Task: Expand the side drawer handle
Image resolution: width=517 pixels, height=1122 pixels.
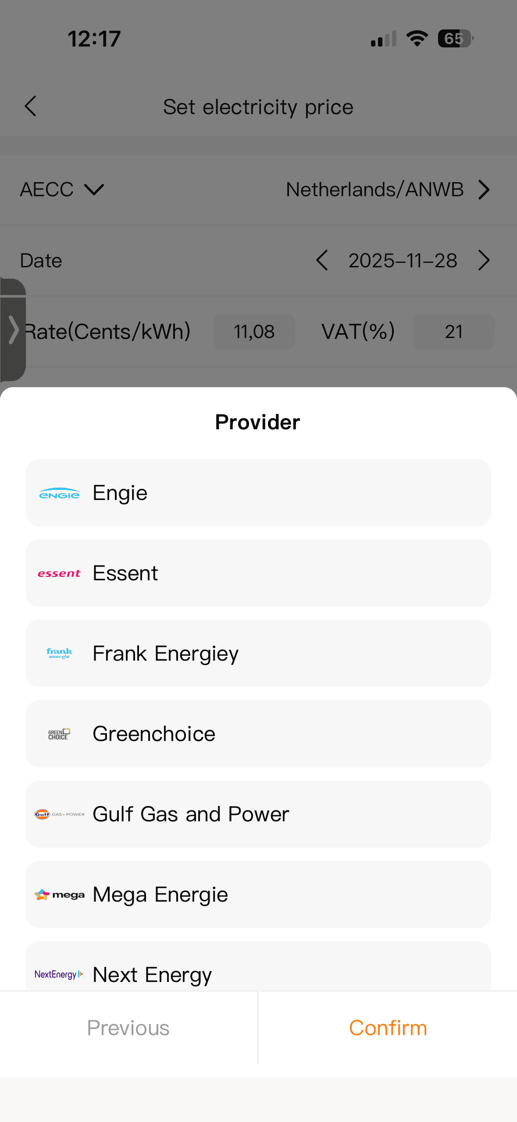Action: [x=13, y=330]
